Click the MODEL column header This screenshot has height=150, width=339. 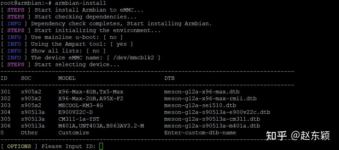coord(67,78)
